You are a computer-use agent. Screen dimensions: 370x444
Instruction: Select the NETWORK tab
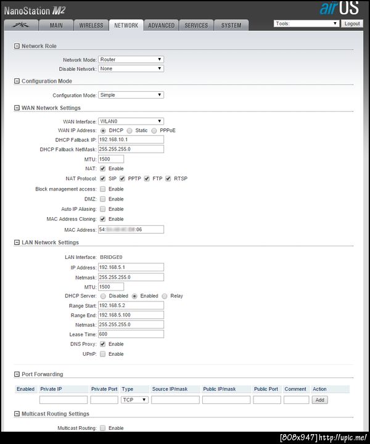point(126,25)
